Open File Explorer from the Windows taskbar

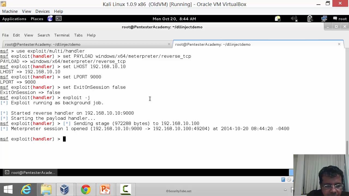[46, 189]
